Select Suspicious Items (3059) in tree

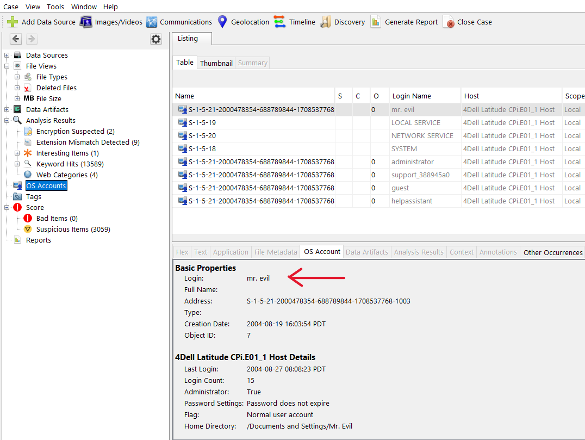pos(73,230)
